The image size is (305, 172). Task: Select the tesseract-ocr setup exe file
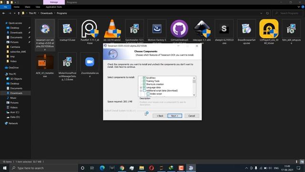click(45, 35)
